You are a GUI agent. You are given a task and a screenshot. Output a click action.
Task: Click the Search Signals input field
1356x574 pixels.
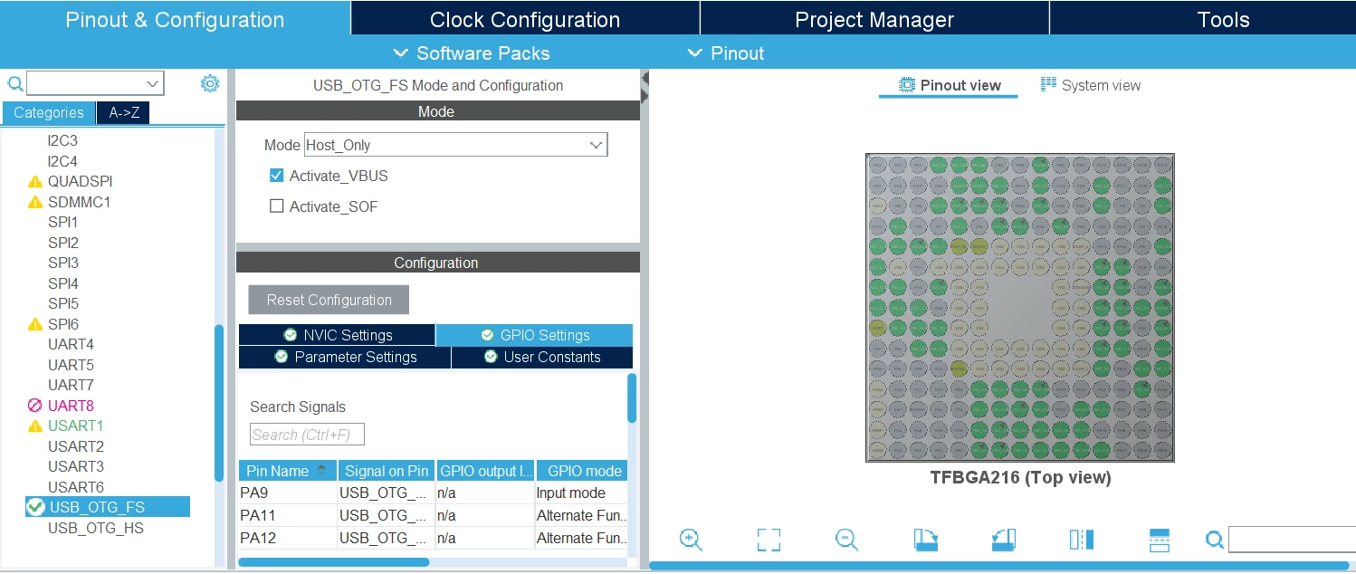307,435
